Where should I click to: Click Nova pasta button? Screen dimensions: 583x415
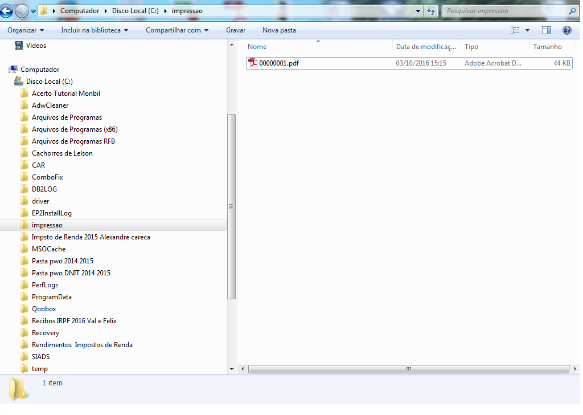click(x=279, y=30)
